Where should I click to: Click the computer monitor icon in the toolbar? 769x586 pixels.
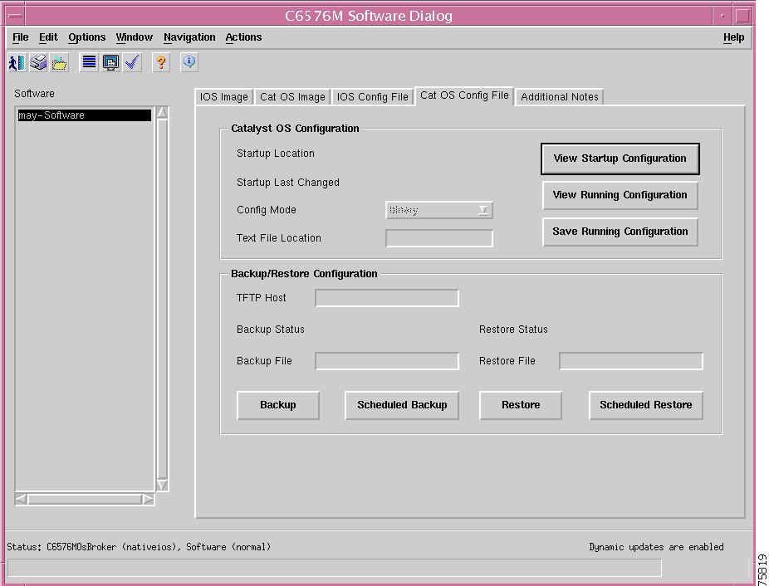pos(110,63)
